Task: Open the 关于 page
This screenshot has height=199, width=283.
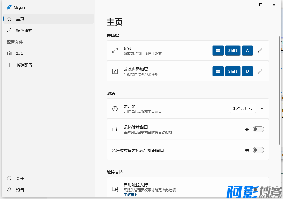Action: pos(49,178)
